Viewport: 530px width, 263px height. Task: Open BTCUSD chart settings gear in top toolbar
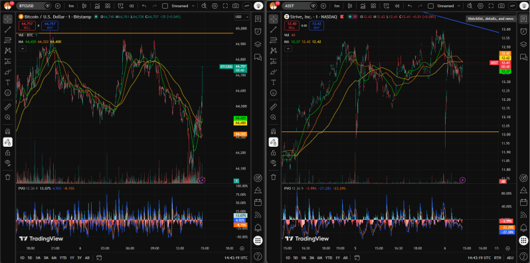click(215, 6)
